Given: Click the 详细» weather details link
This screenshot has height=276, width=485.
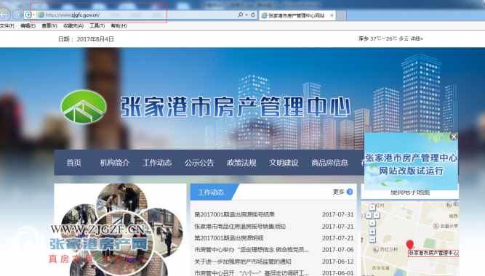Looking at the screenshot, I should (x=417, y=38).
